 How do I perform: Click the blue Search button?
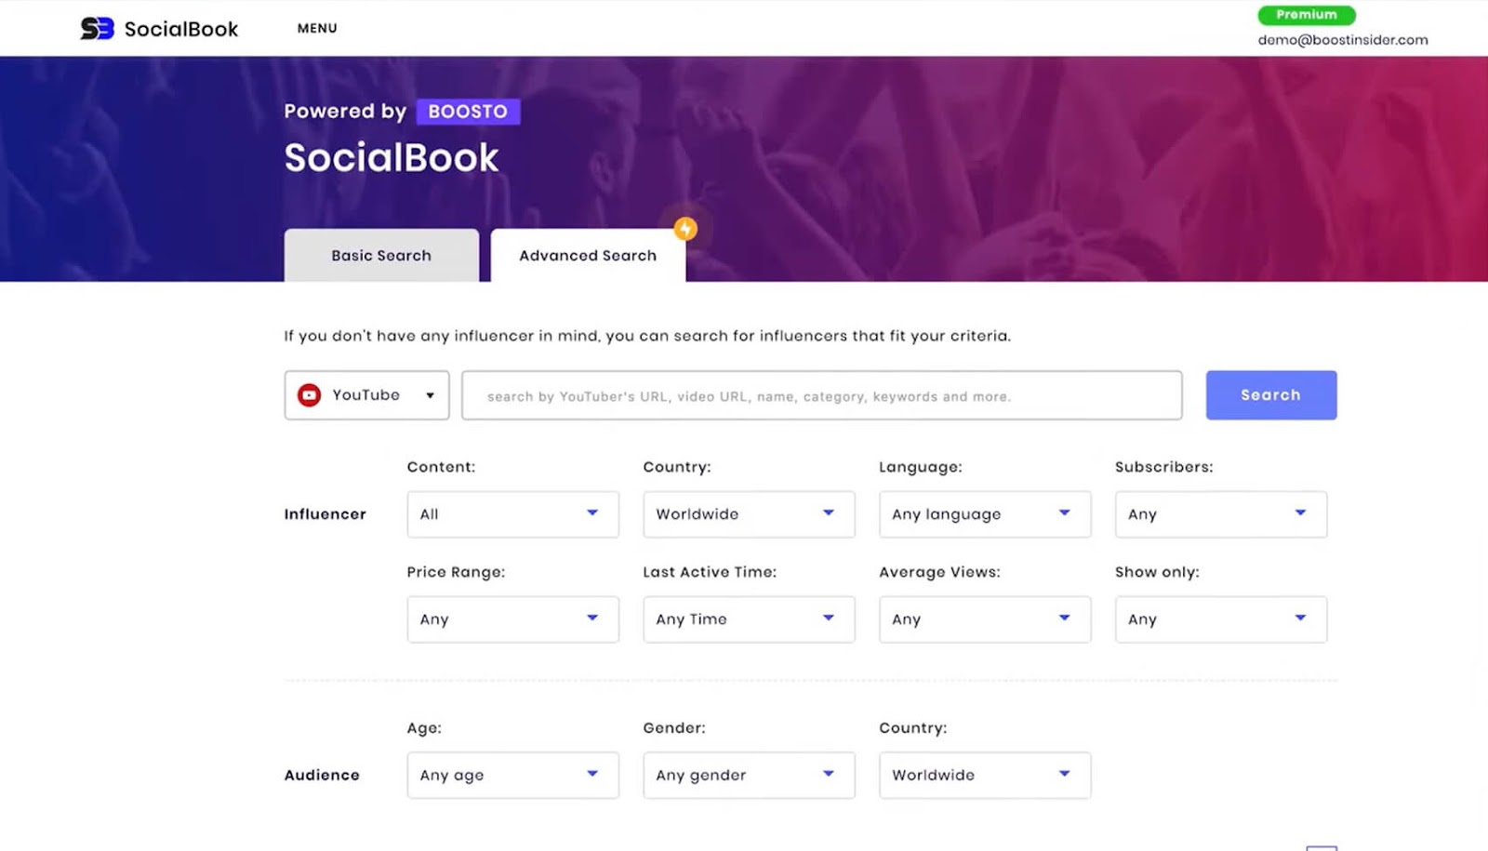click(1271, 395)
